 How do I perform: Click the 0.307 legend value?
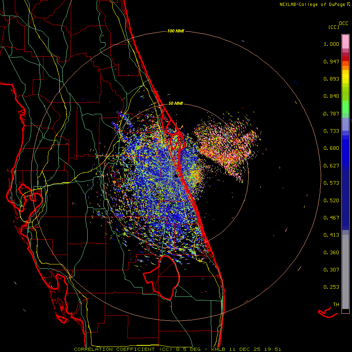331,270
